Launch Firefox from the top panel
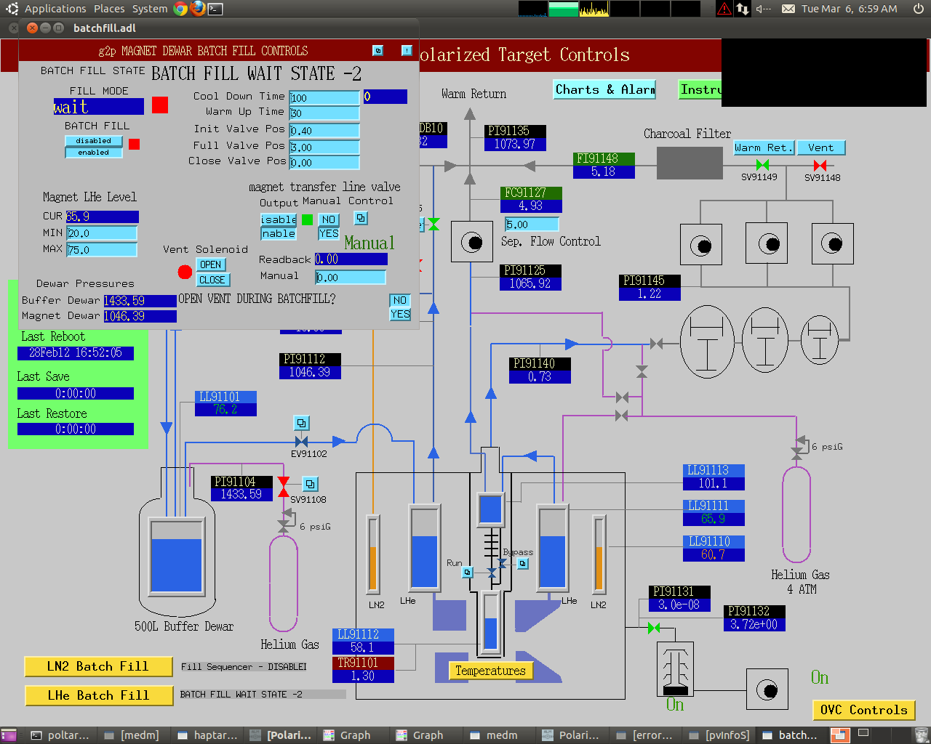 pyautogui.click(x=197, y=9)
